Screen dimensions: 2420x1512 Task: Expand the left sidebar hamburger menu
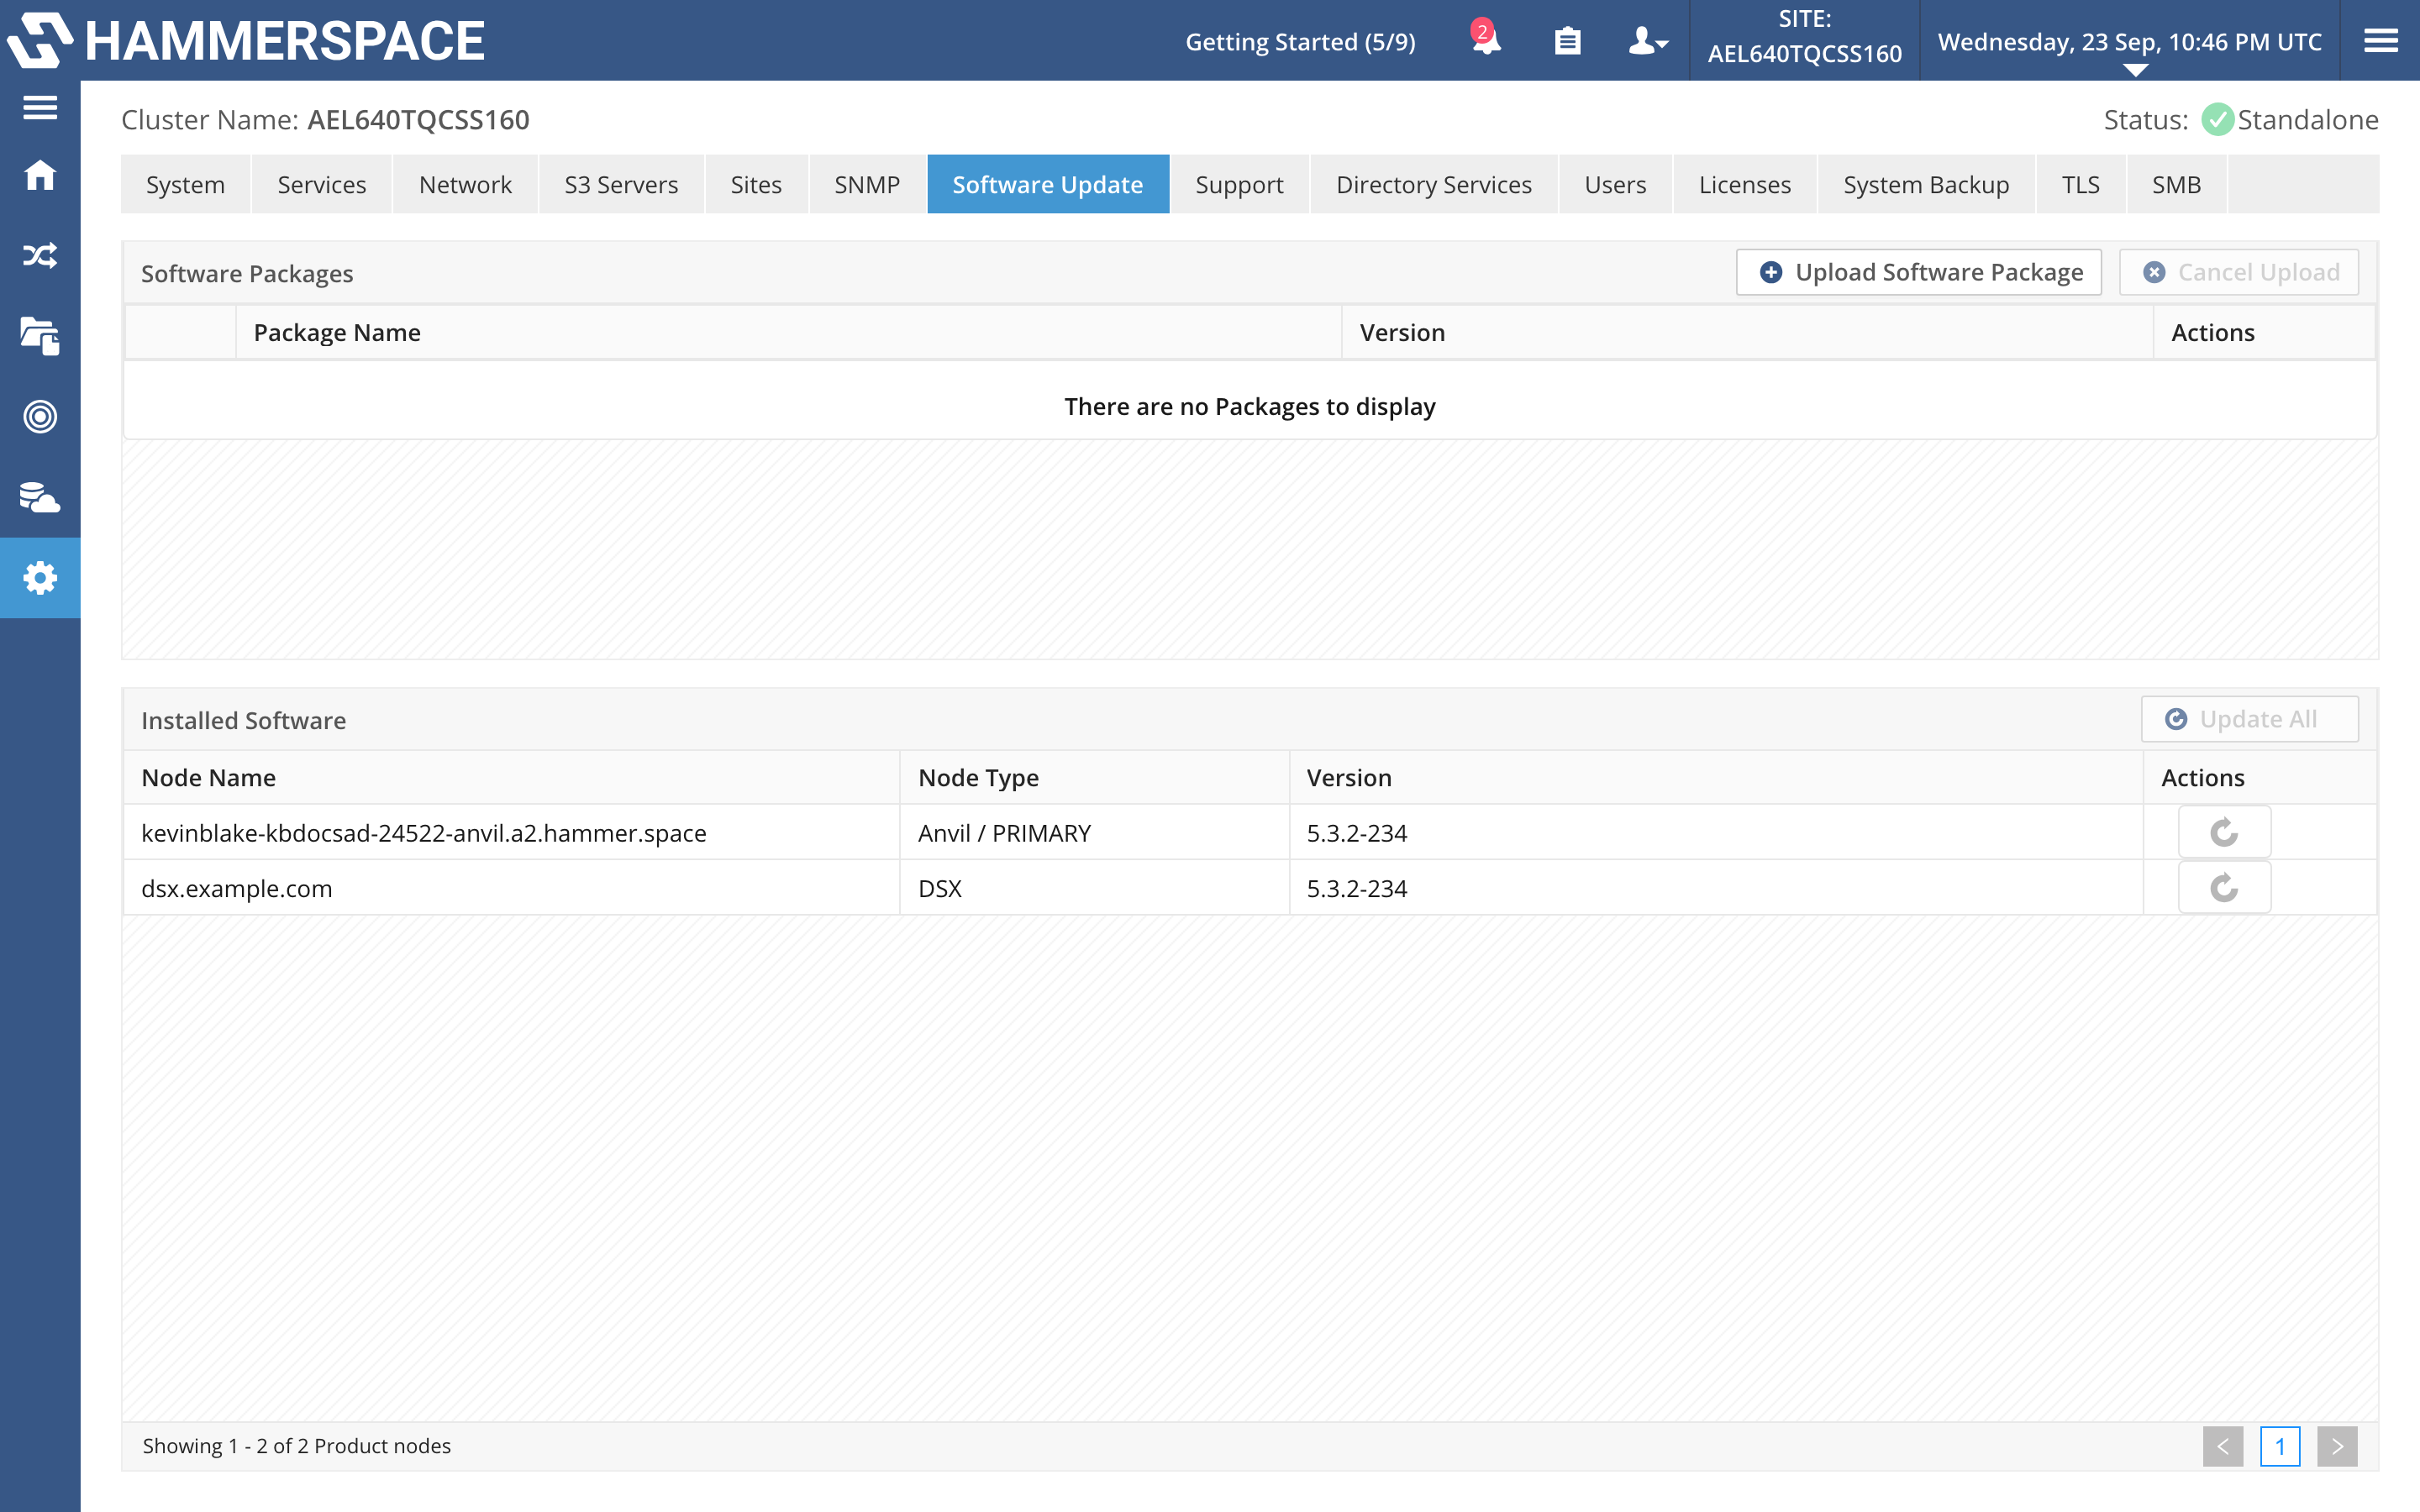coord(40,107)
